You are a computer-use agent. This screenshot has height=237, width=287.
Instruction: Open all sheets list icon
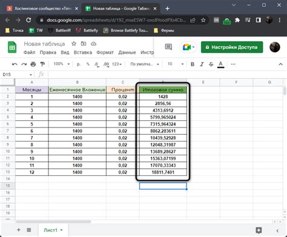click(29, 230)
